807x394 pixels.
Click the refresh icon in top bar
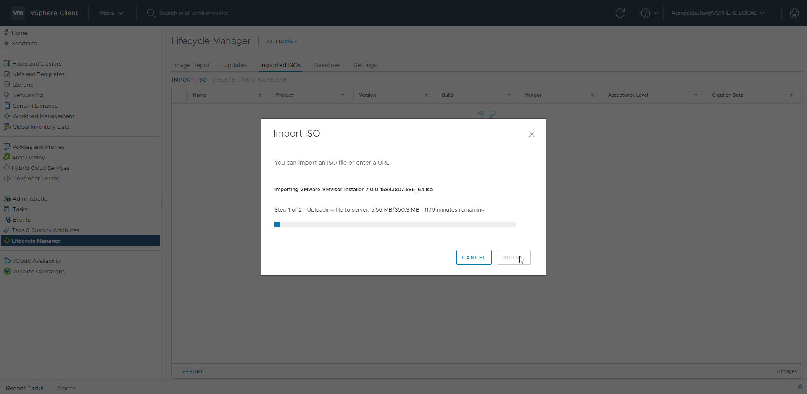tap(620, 13)
